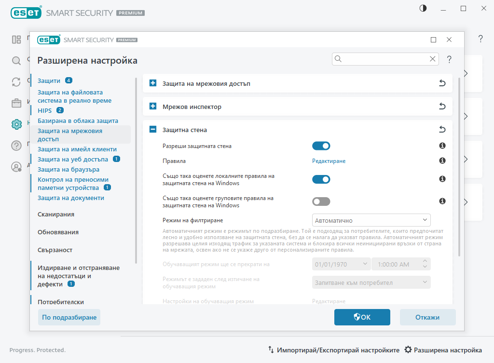Click the По подразбиране button

pos(69,317)
